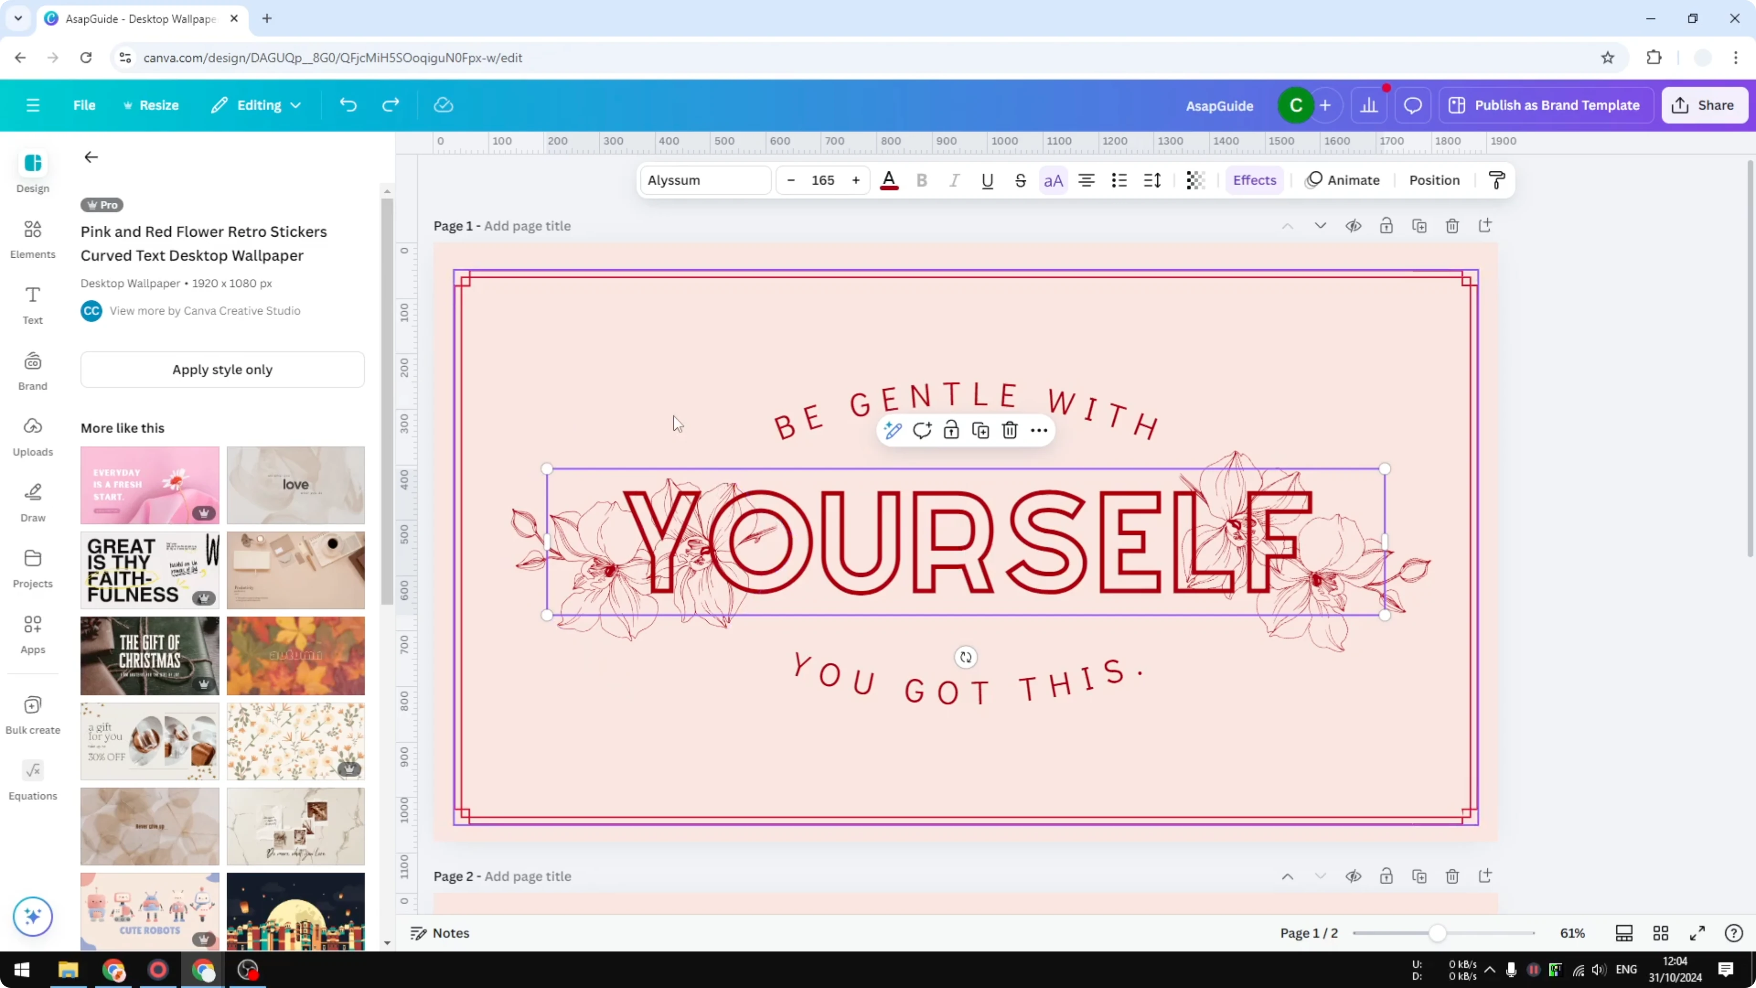Open the Uploads panel
Screen dimensions: 1756x988
(32, 436)
